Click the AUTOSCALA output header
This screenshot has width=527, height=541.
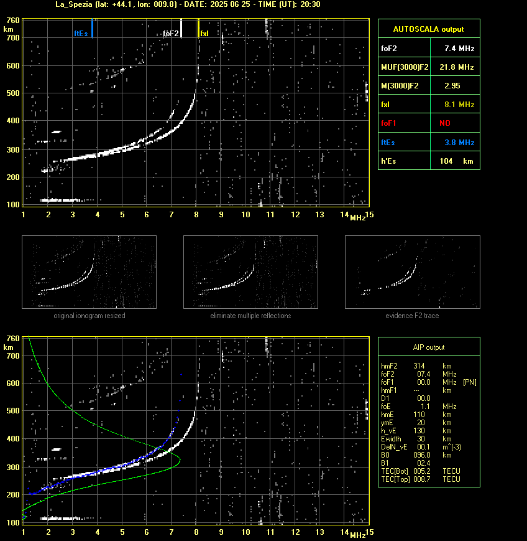click(429, 29)
